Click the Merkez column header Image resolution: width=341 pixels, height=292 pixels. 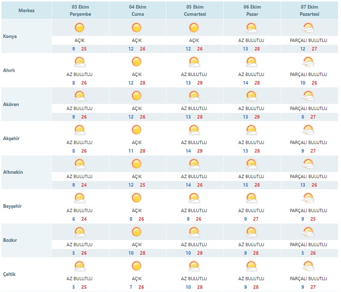[27, 10]
